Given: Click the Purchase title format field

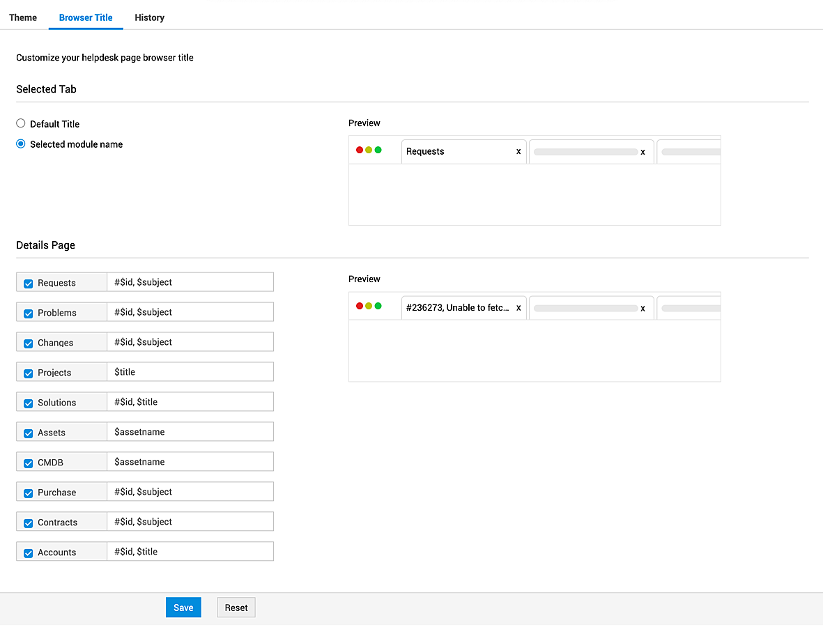Looking at the screenshot, I should [x=190, y=492].
